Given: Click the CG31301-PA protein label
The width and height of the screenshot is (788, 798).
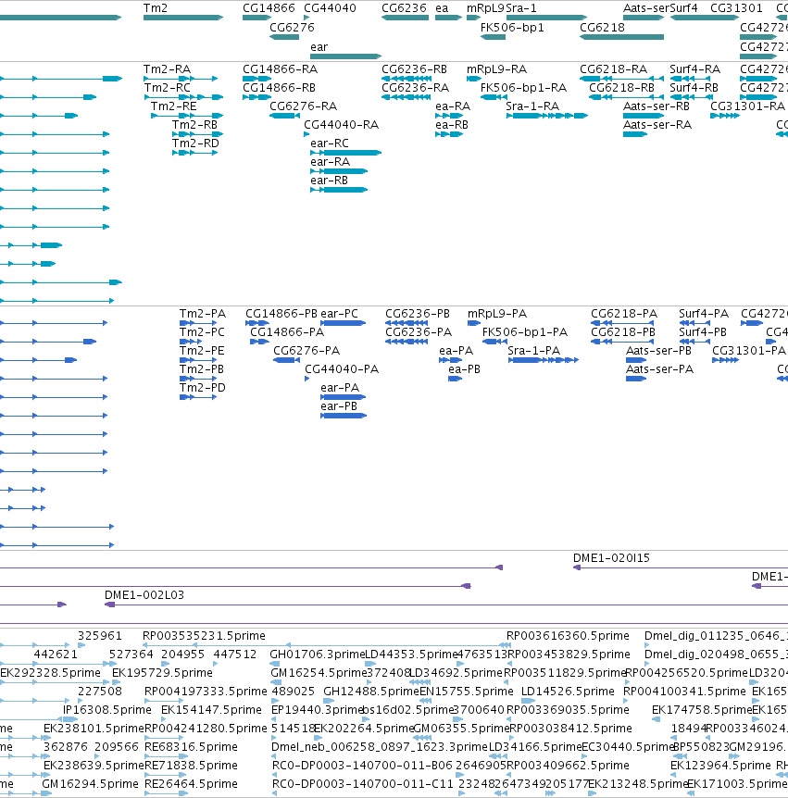Looking at the screenshot, I should 749,351.
